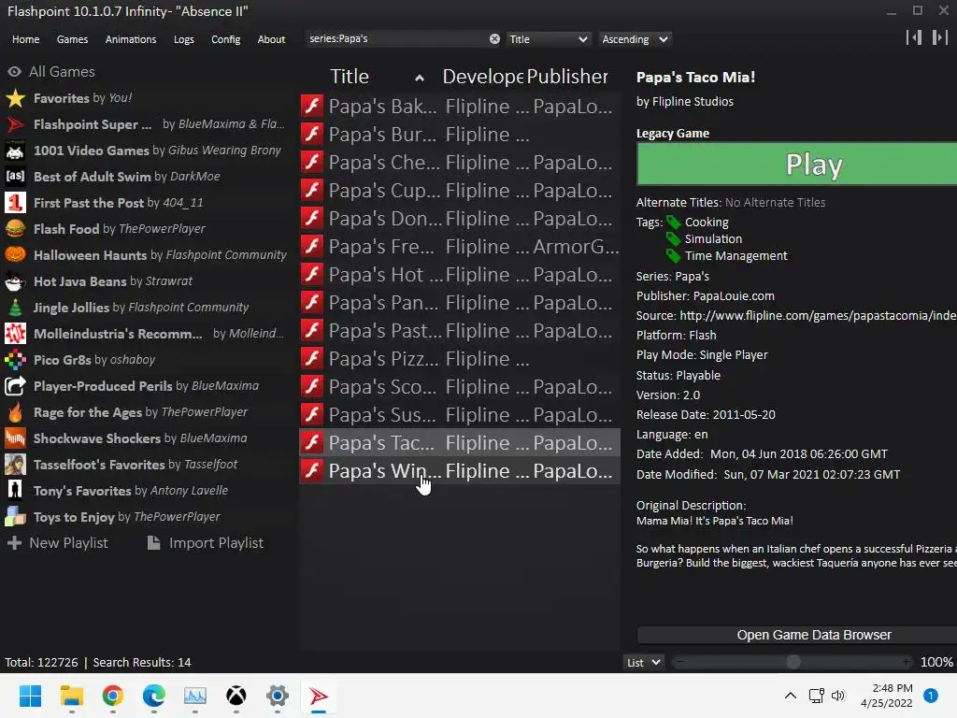The image size is (957, 718).
Task: Open Pico Gr8s playlist icon
Action: tap(15, 360)
